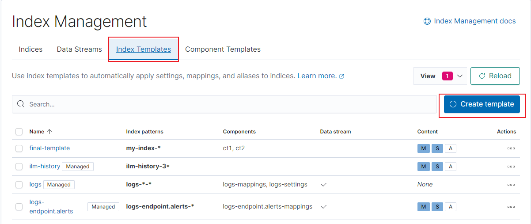Click the external link icon beside Learn more
This screenshot has height=224, width=531.
click(341, 76)
